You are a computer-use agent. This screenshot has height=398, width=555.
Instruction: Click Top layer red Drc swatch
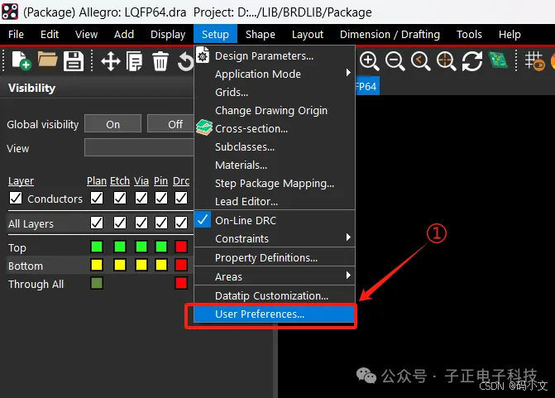pyautogui.click(x=181, y=247)
